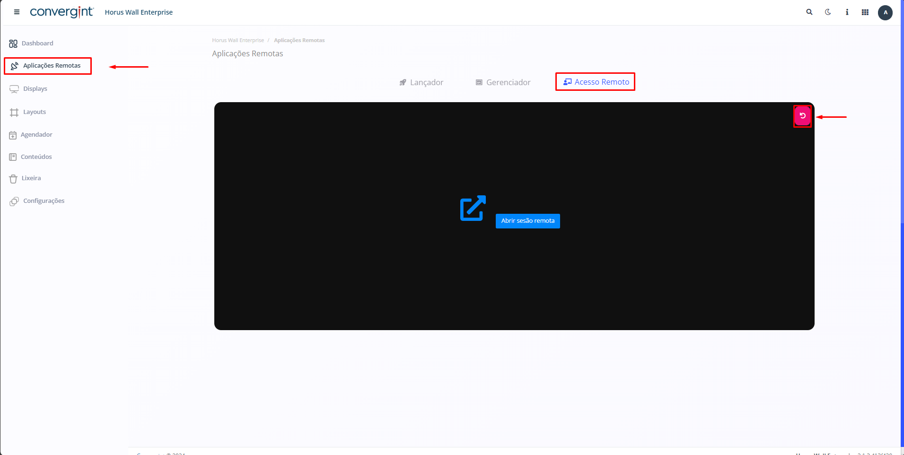This screenshot has height=455, width=904.
Task: Go to Displays in the sidebar
Action: [x=29, y=89]
